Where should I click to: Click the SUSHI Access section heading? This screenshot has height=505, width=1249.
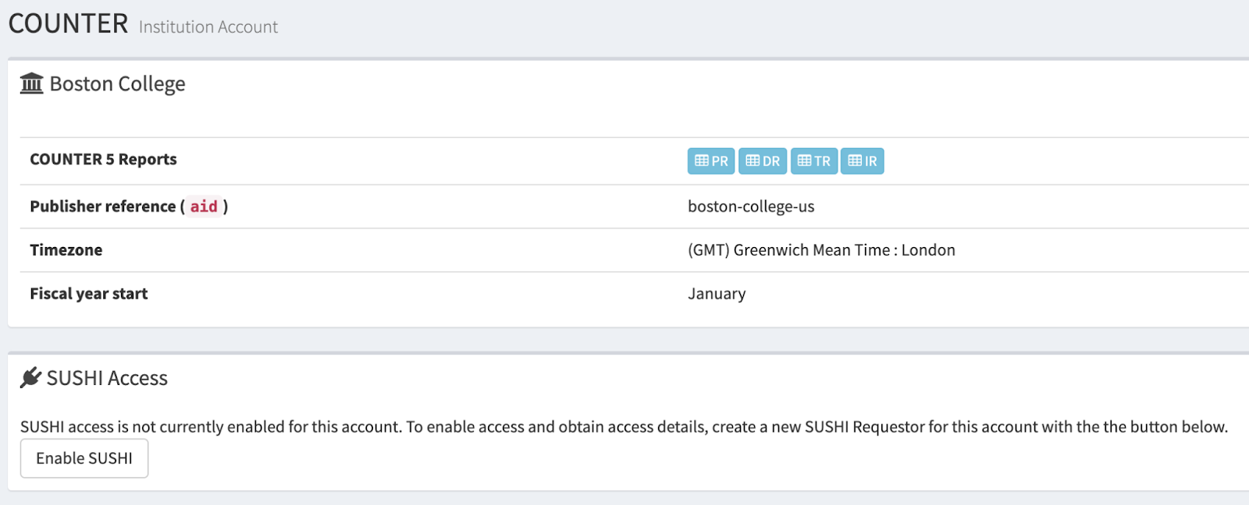click(107, 379)
